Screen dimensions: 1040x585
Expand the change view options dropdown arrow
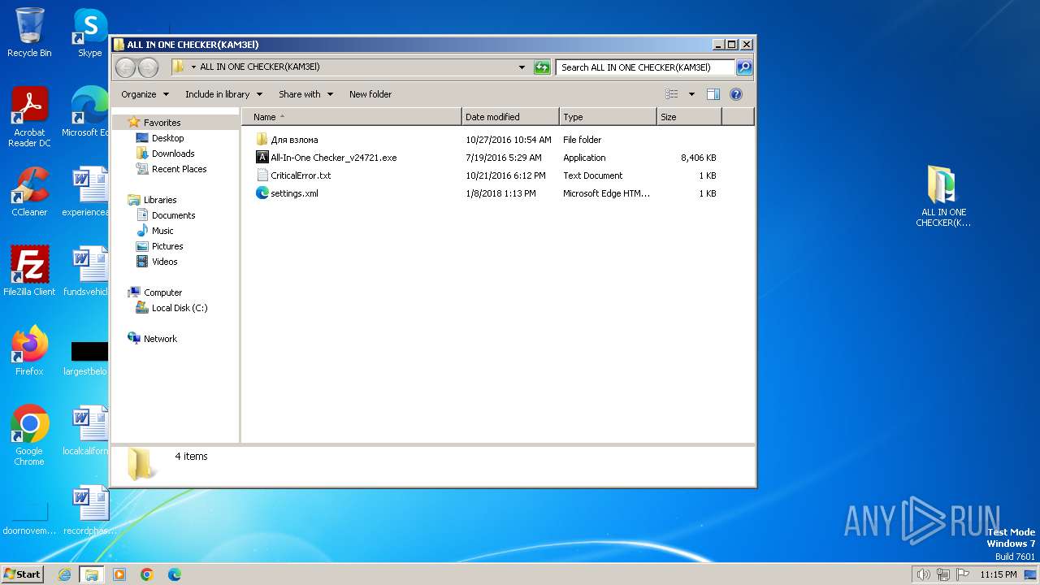691,94
